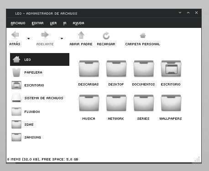Select the Wallpapers folder icon
The height and width of the screenshot is (171, 209).
point(171,103)
